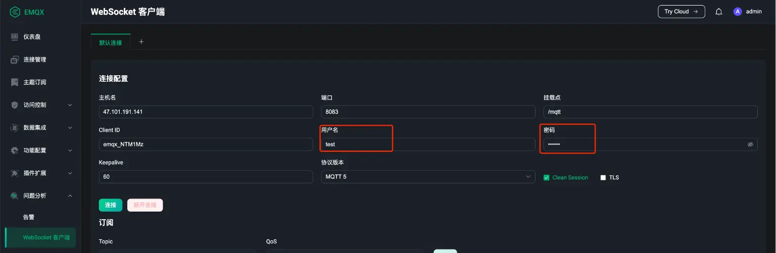Click the 连接管理 sidebar icon

[x=15, y=60]
